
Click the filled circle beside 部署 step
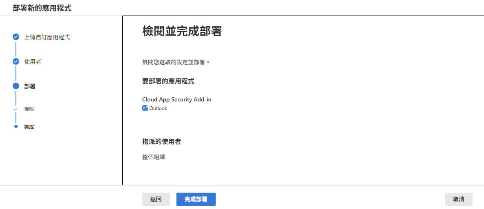pyautogui.click(x=16, y=86)
